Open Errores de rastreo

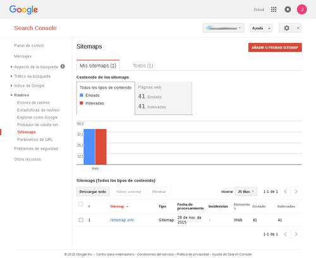(33, 102)
